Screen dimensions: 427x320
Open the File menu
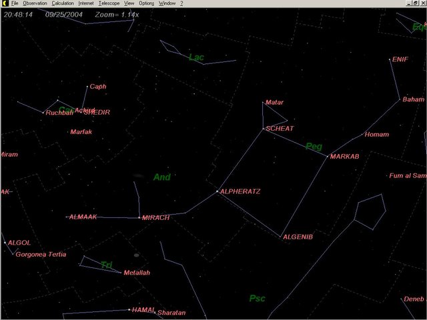(14, 3)
